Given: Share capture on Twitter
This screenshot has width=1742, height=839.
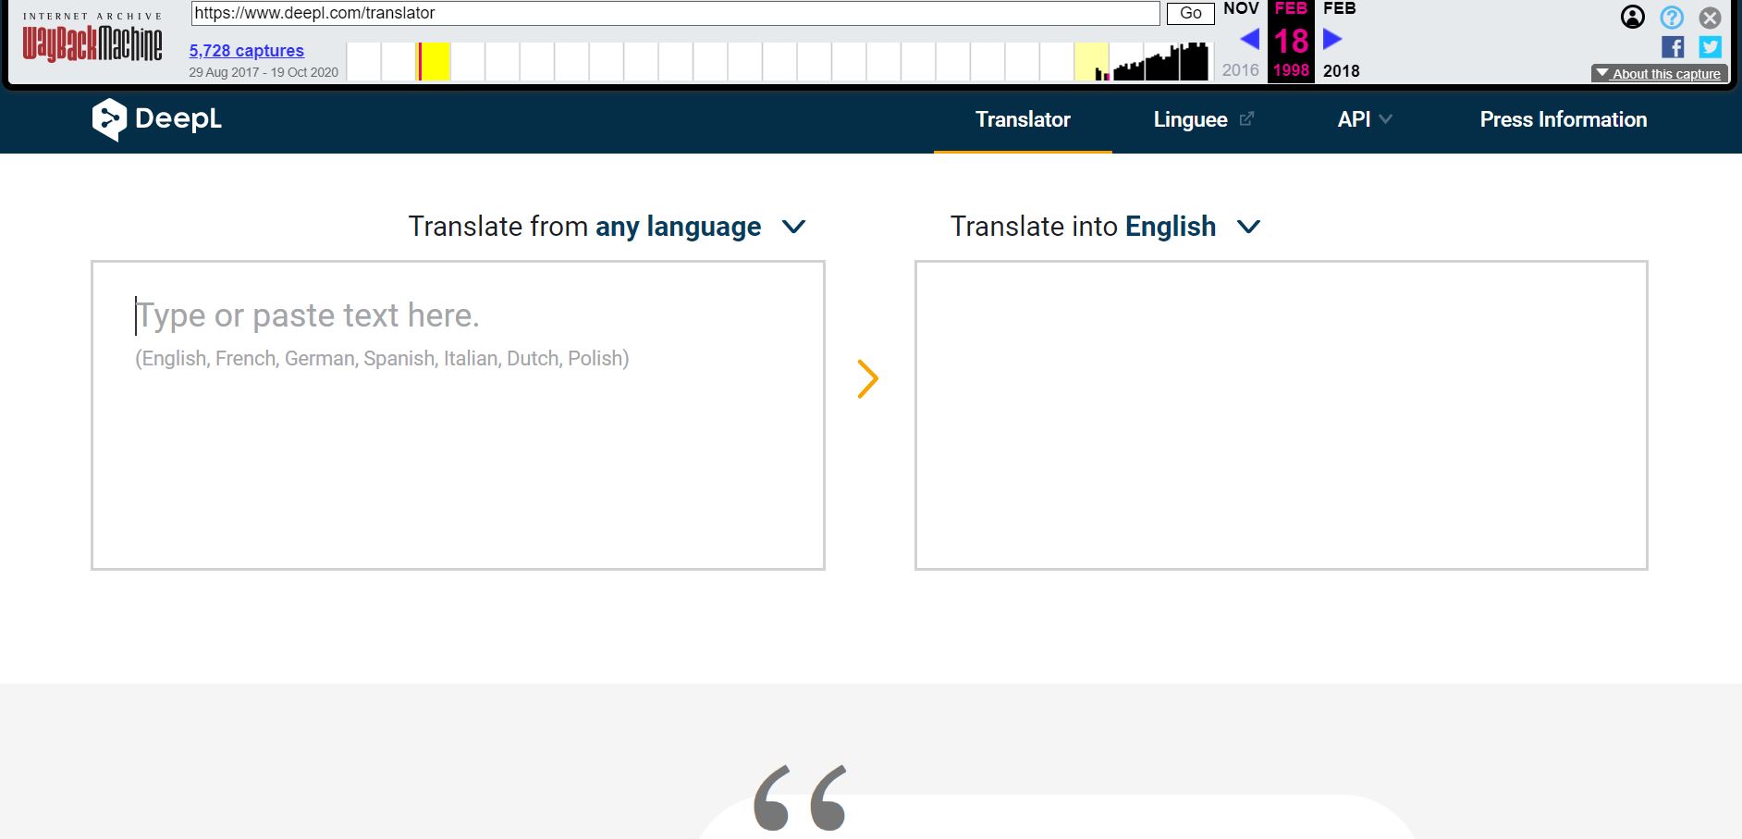Looking at the screenshot, I should pyautogui.click(x=1711, y=47).
